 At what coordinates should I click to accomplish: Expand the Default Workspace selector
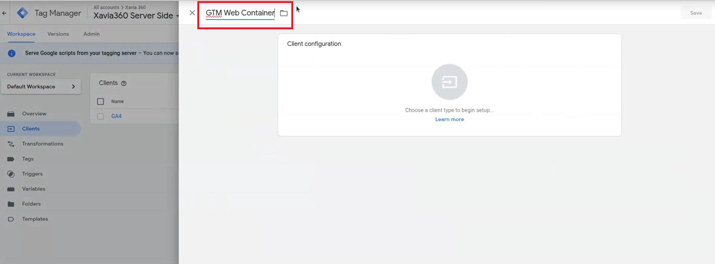point(41,86)
